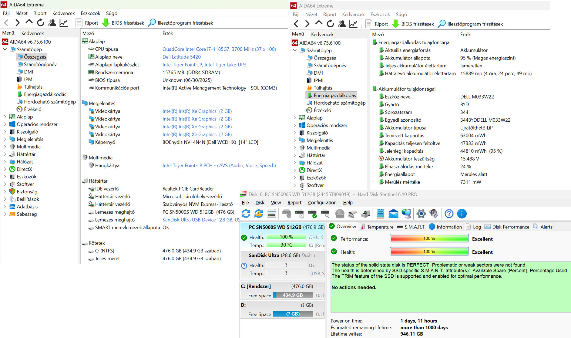Click the disk with magnifier toolbar icon
This screenshot has width=571, height=338.
tap(325, 214)
